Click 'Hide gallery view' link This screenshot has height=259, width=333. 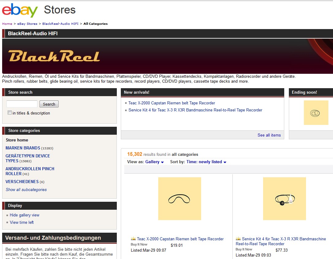point(25,215)
